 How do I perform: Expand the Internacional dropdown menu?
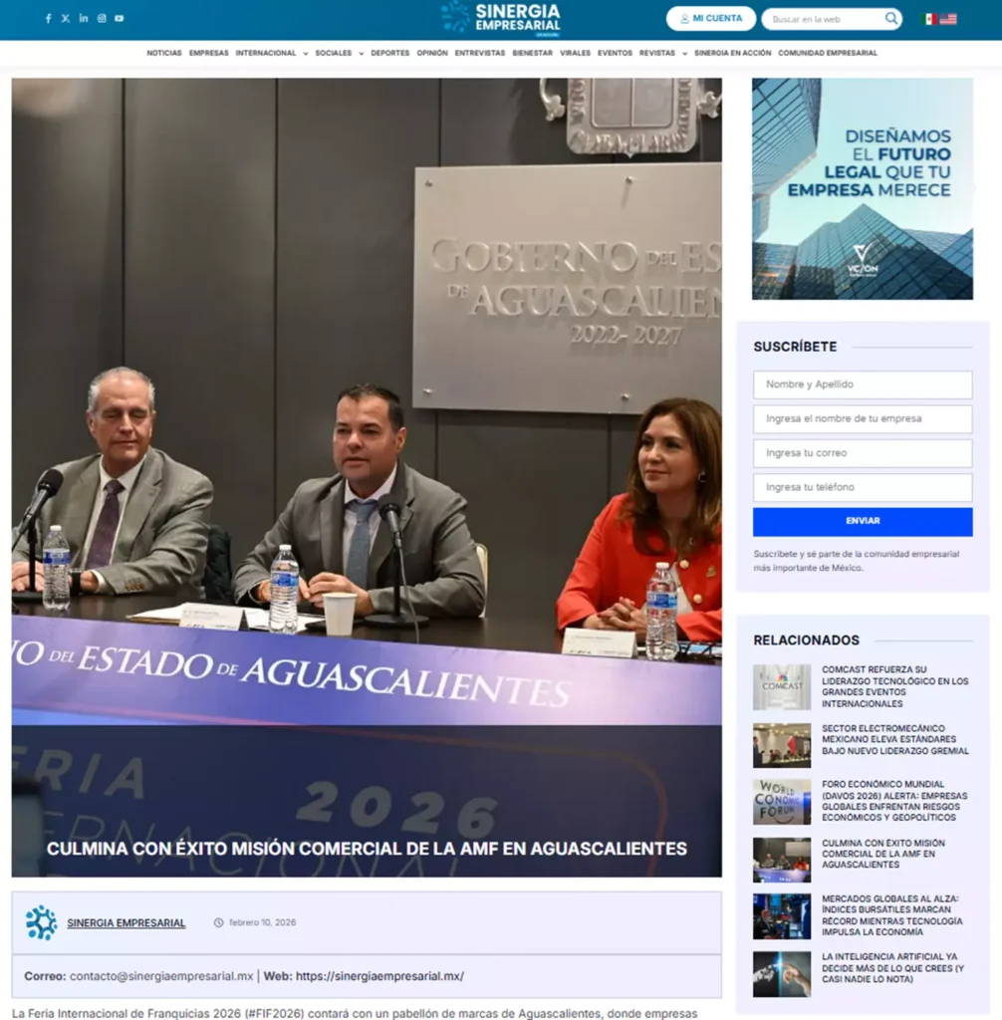pos(271,53)
